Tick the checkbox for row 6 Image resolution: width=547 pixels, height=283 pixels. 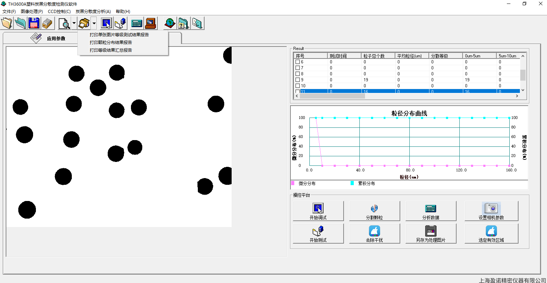click(x=297, y=62)
